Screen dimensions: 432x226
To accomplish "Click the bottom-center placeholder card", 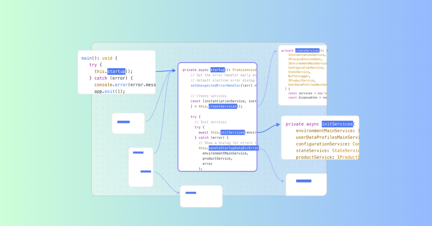I will (201, 196).
